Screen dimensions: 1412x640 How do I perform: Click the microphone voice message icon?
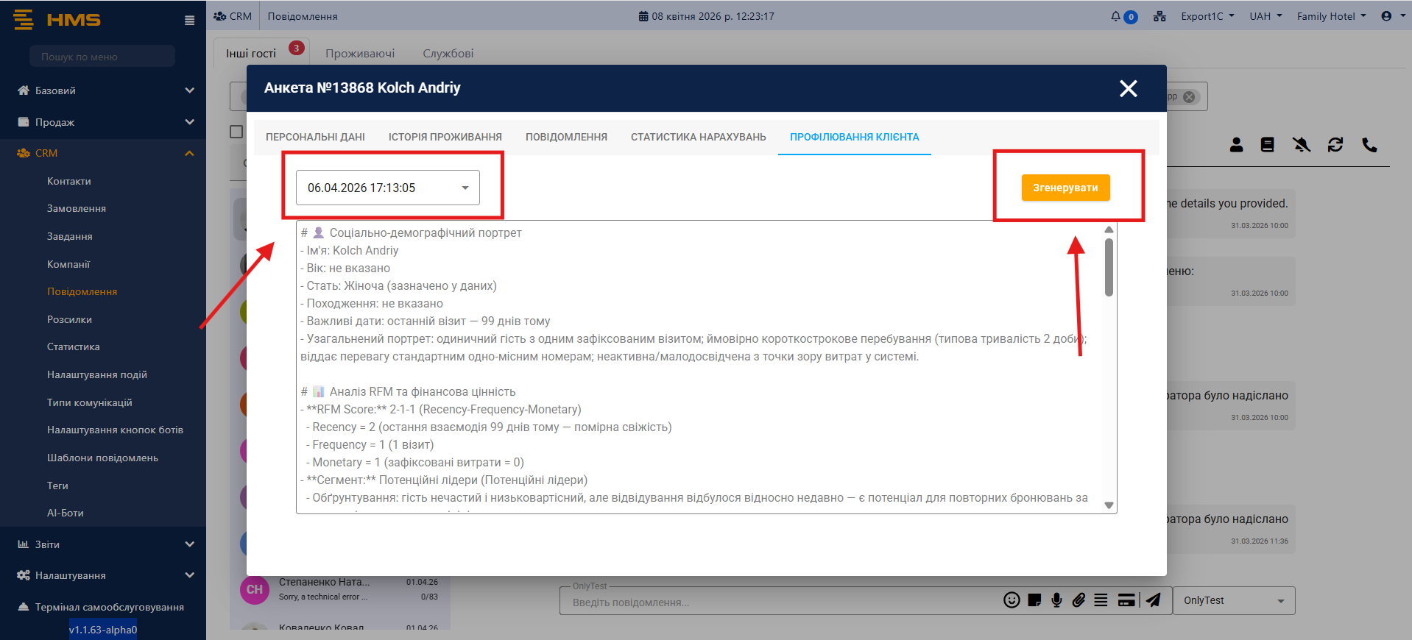pos(1056,600)
